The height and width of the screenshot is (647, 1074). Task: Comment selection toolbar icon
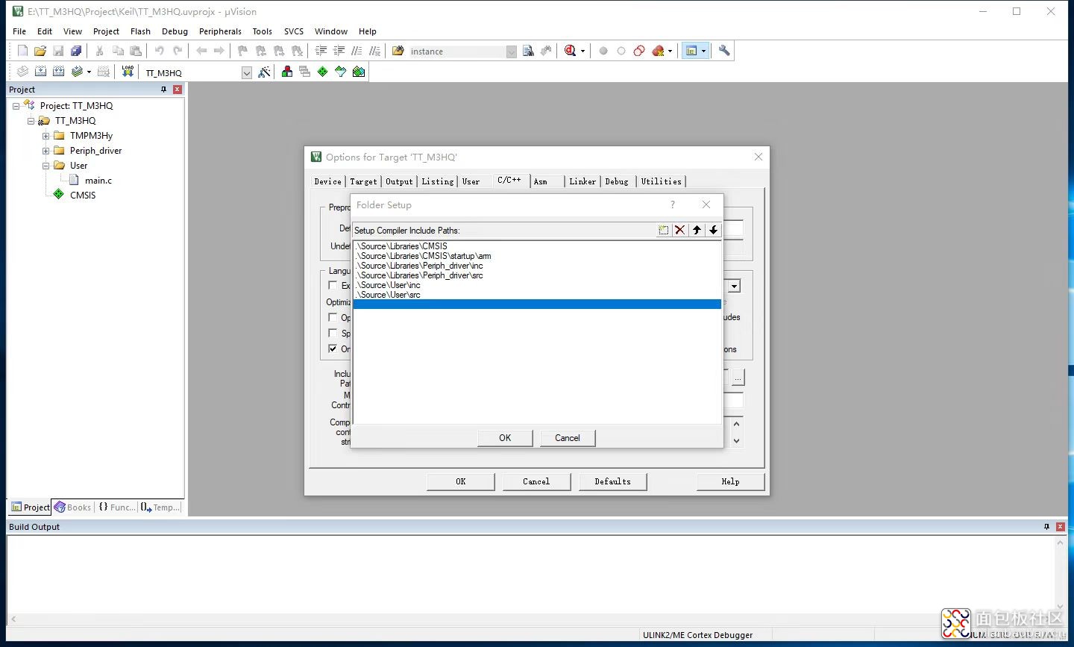(x=357, y=51)
